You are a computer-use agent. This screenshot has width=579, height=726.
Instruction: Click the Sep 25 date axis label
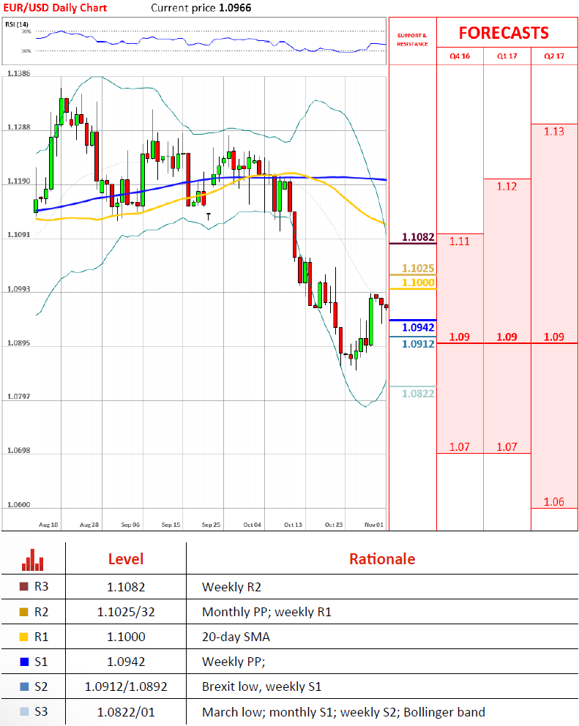click(211, 525)
